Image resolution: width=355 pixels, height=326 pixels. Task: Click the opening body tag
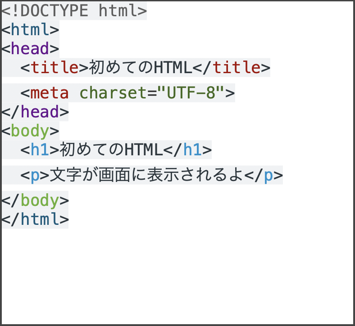tap(30, 130)
